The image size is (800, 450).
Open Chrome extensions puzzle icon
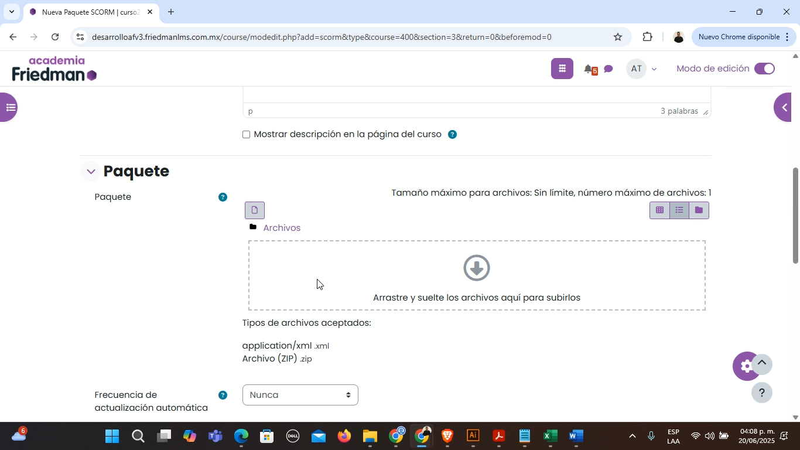pyautogui.click(x=647, y=37)
